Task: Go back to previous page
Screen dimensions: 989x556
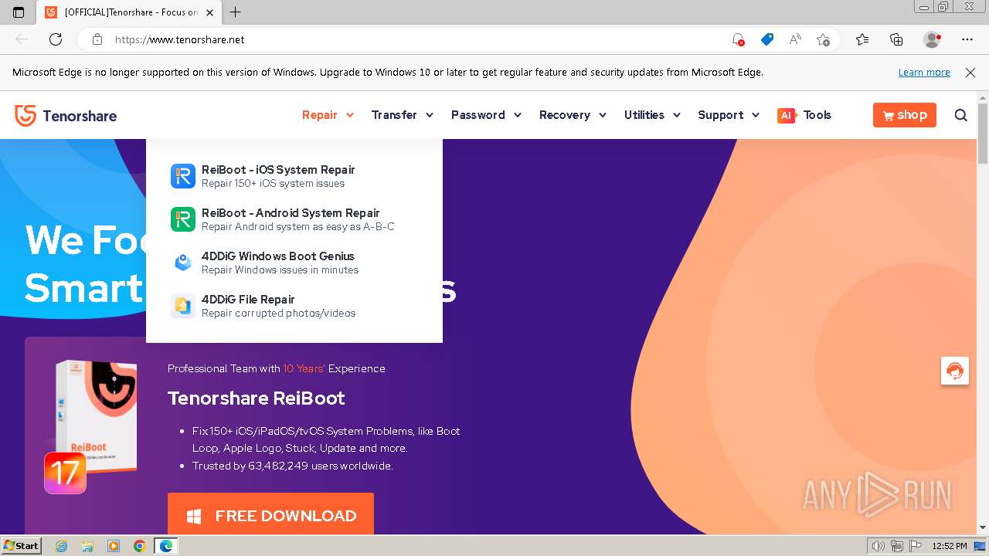Action: 22,39
